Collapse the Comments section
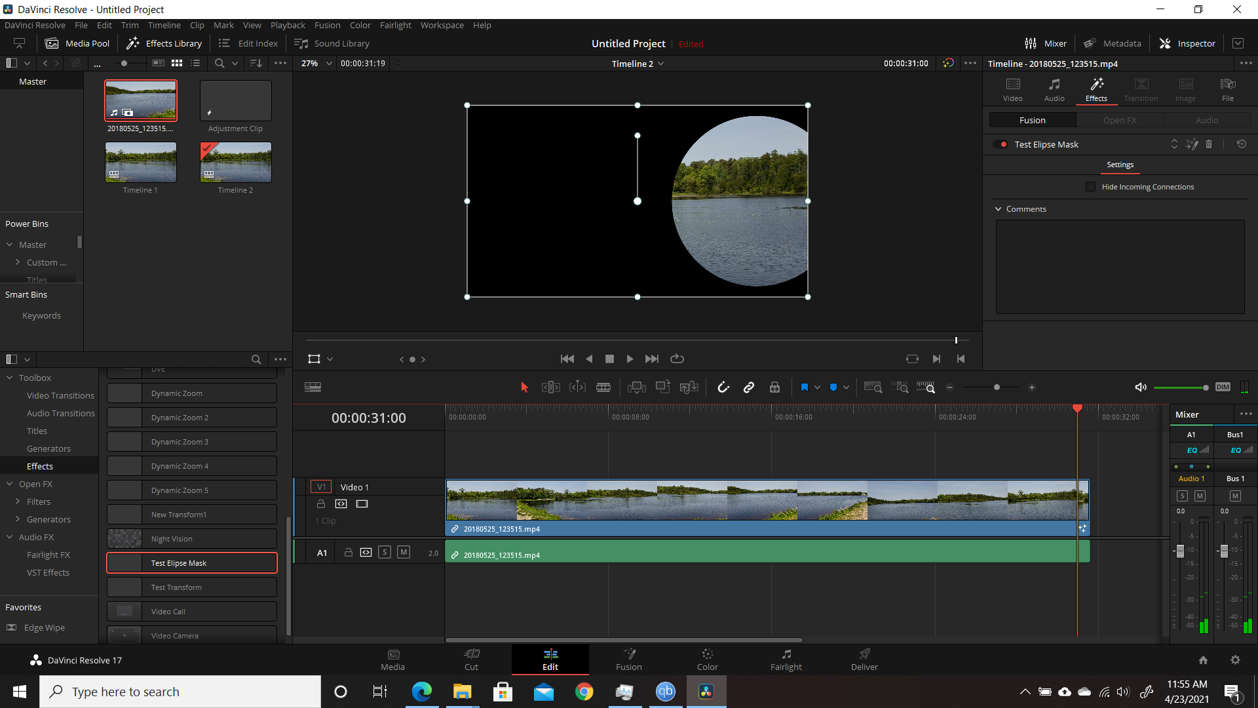 (999, 209)
